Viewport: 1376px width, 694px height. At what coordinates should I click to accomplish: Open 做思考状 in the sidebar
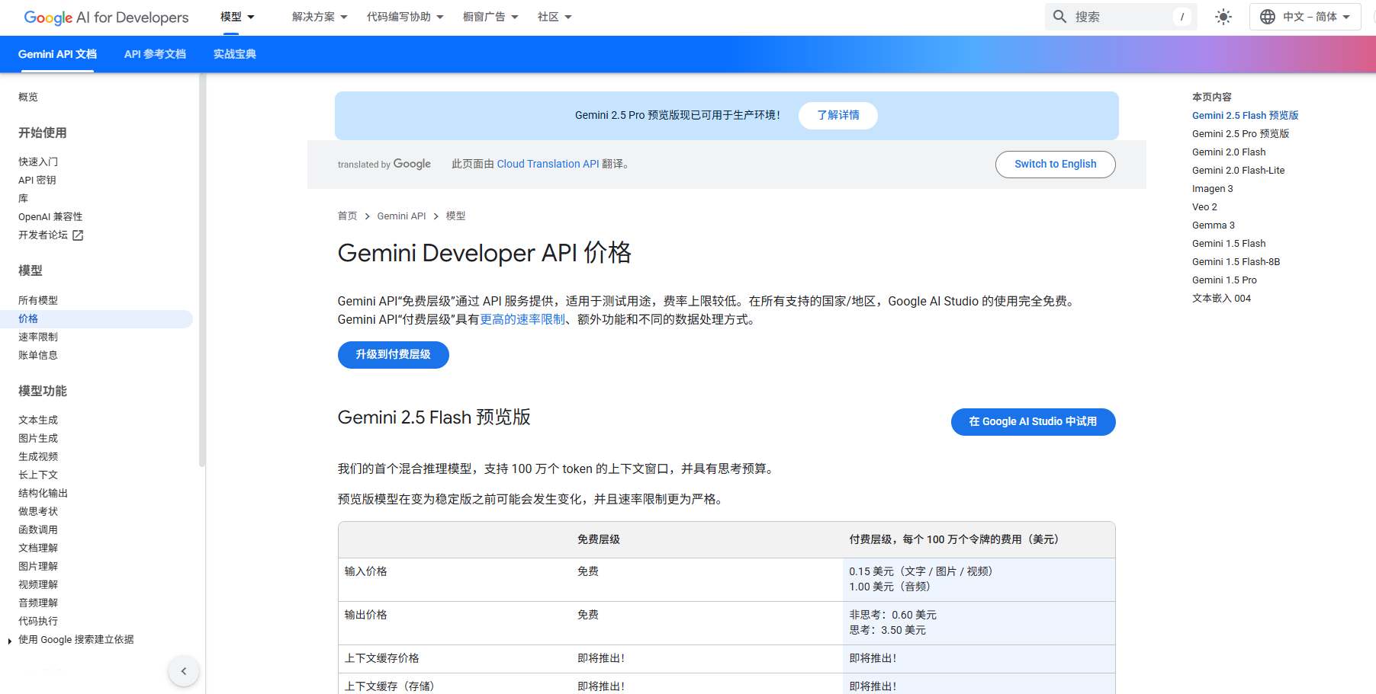coord(38,512)
